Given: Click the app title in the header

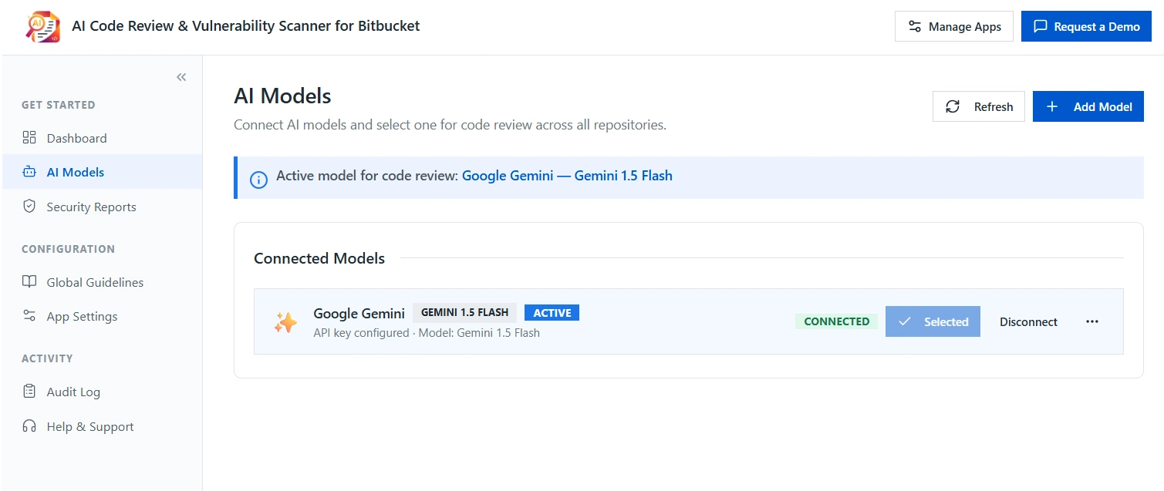Looking at the screenshot, I should pos(246,25).
